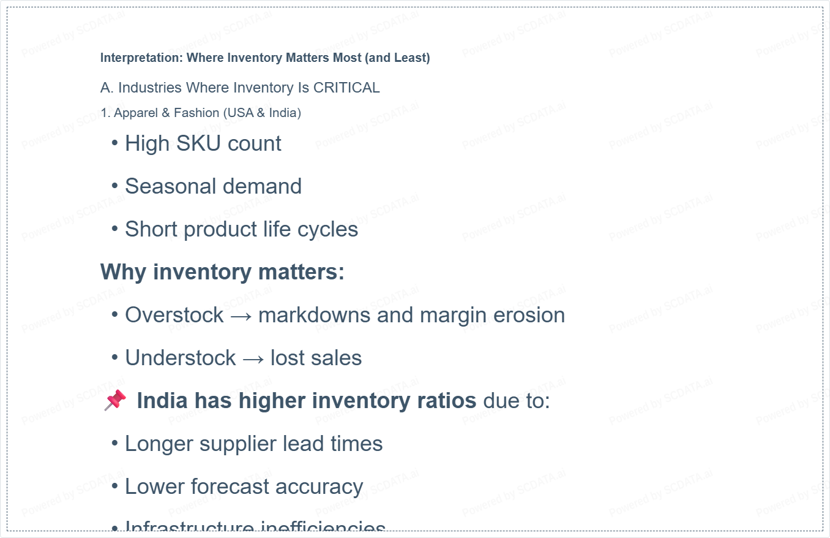The image size is (830, 538).
Task: Click the 'Interpretation: Where Inventory Matters Most' heading
Action: pyautogui.click(x=265, y=58)
